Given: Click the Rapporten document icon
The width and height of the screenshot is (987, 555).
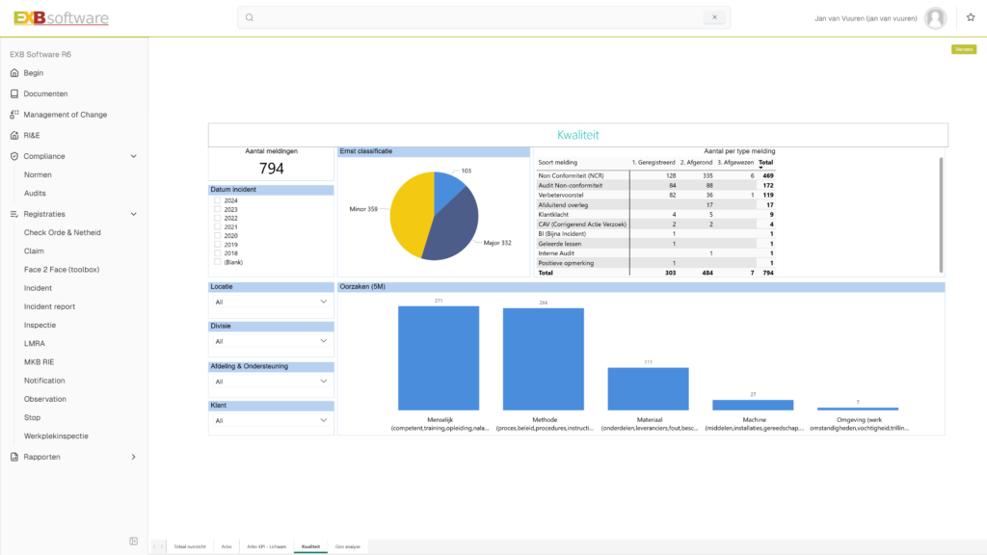Looking at the screenshot, I should [x=14, y=457].
